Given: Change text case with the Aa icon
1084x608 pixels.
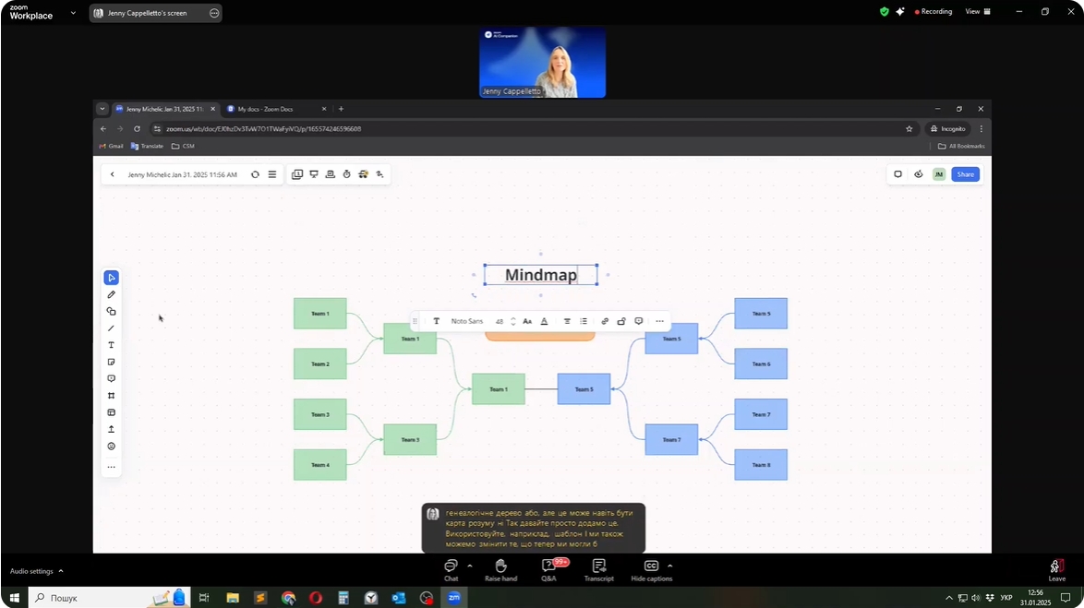Looking at the screenshot, I should click(527, 321).
